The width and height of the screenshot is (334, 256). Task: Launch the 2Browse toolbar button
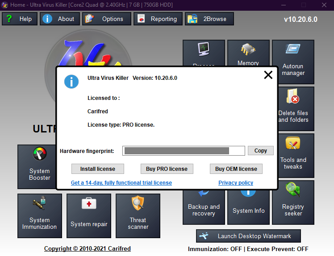point(209,19)
